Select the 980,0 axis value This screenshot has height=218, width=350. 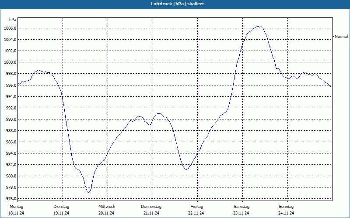click(11, 176)
